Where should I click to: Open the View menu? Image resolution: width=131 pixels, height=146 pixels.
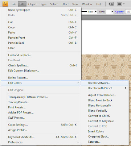pyautogui.click(x=75, y=4)
